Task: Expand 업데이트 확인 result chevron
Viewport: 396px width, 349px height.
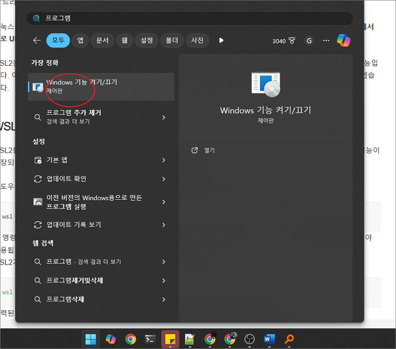Action: (x=164, y=179)
